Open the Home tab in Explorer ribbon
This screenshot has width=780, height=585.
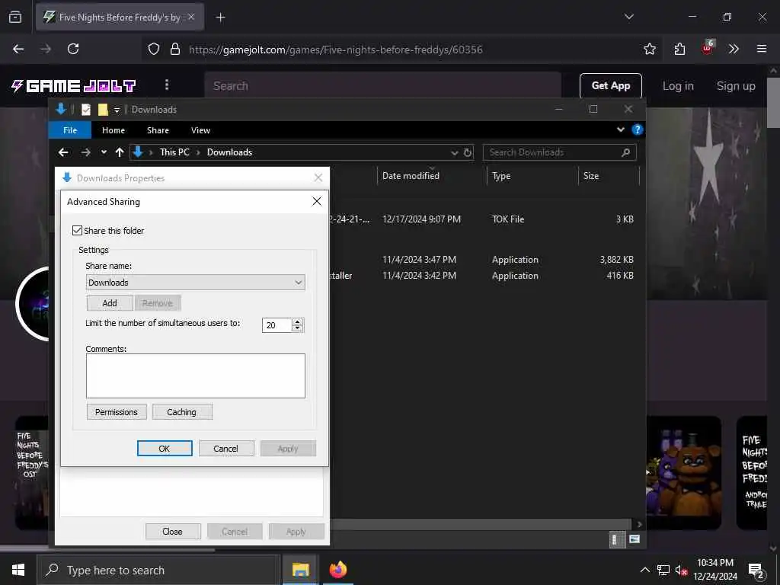coord(113,130)
